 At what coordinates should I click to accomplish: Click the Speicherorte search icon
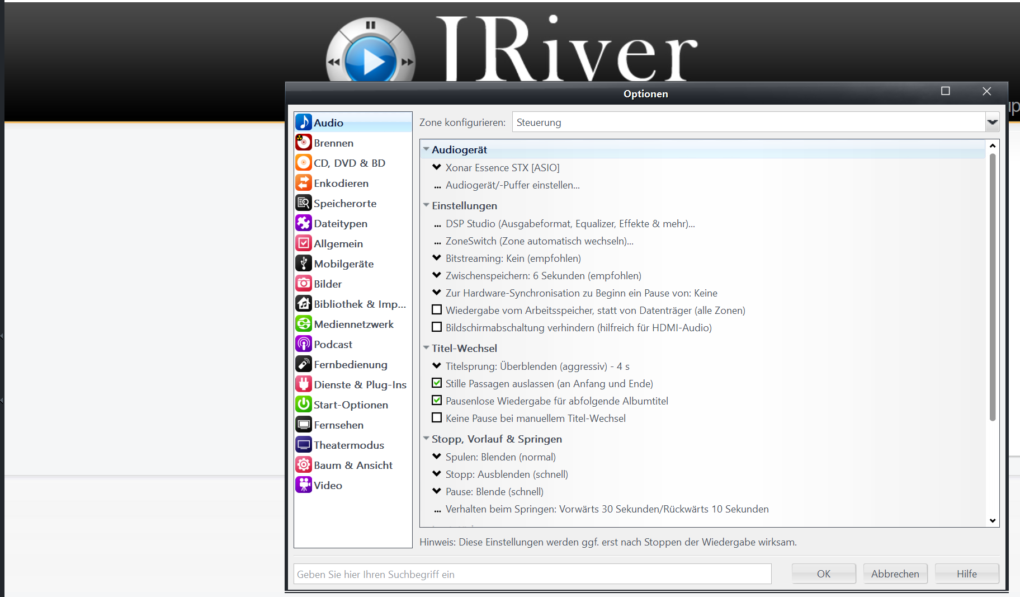point(304,203)
